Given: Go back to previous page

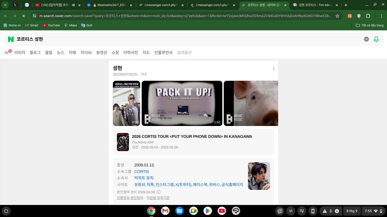Looking at the screenshot, I should click(5, 16).
